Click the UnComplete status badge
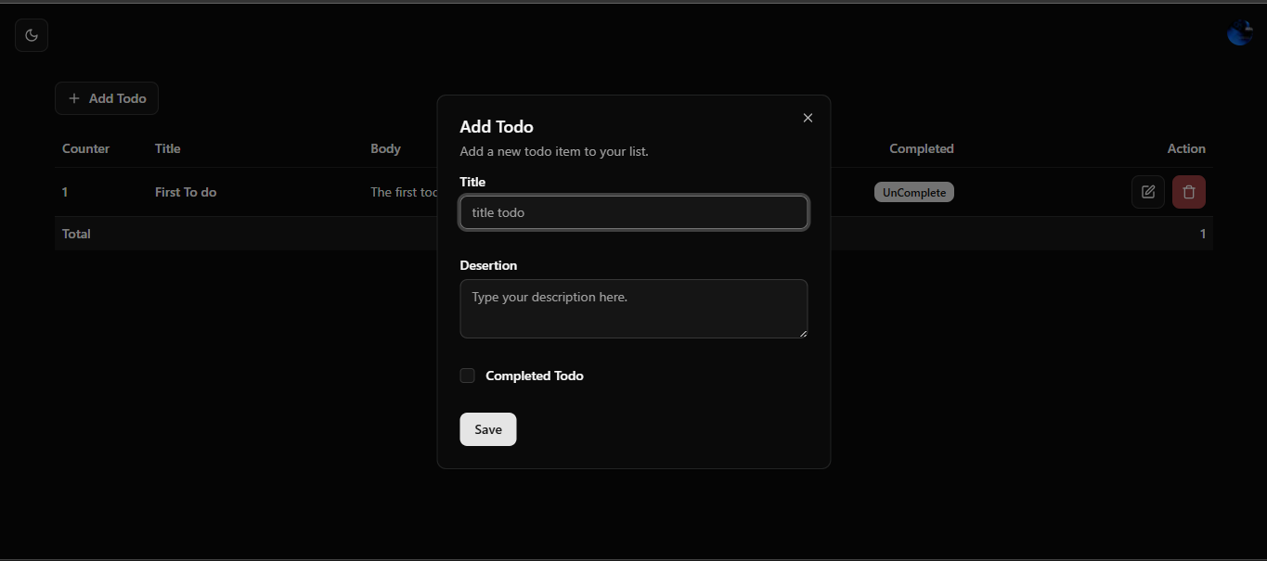Image resolution: width=1267 pixels, height=561 pixels. pos(913,192)
